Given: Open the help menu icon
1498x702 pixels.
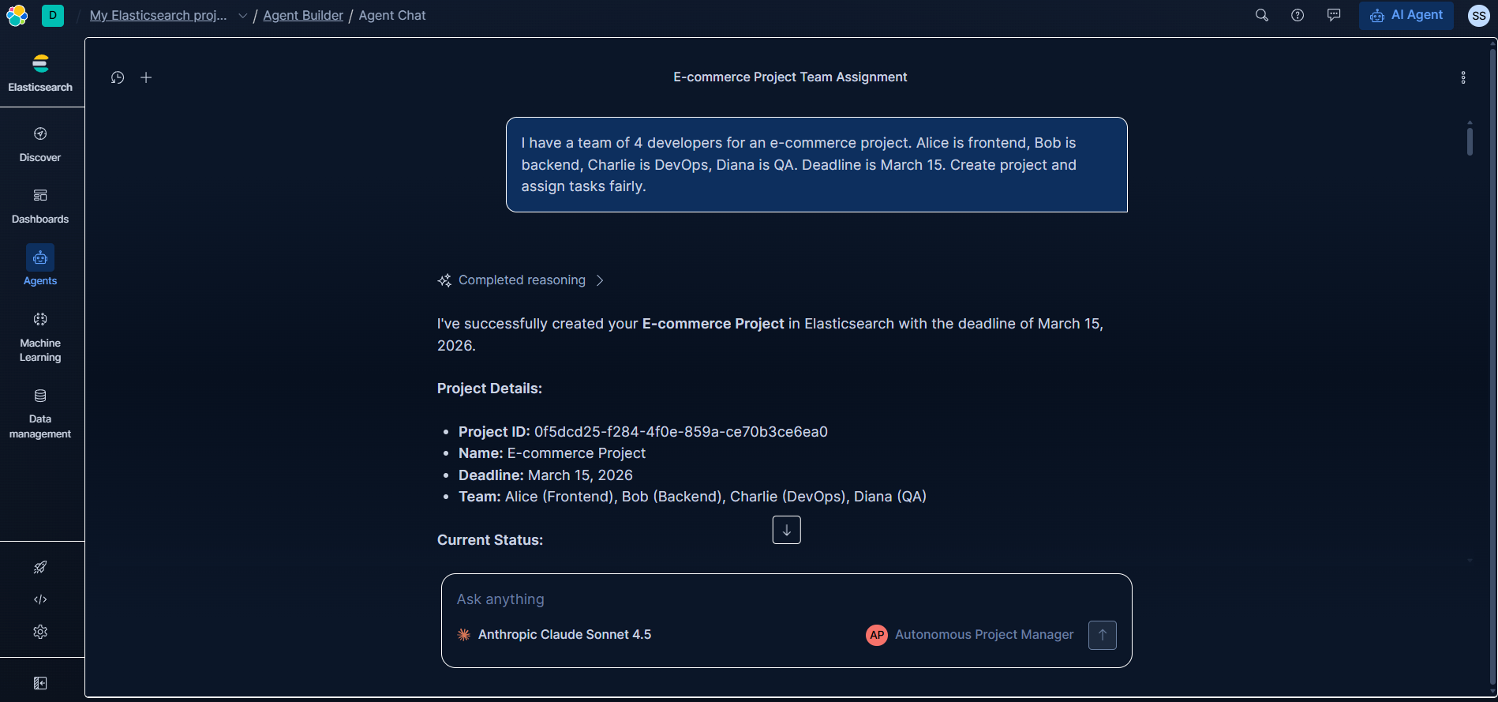Looking at the screenshot, I should (x=1298, y=15).
